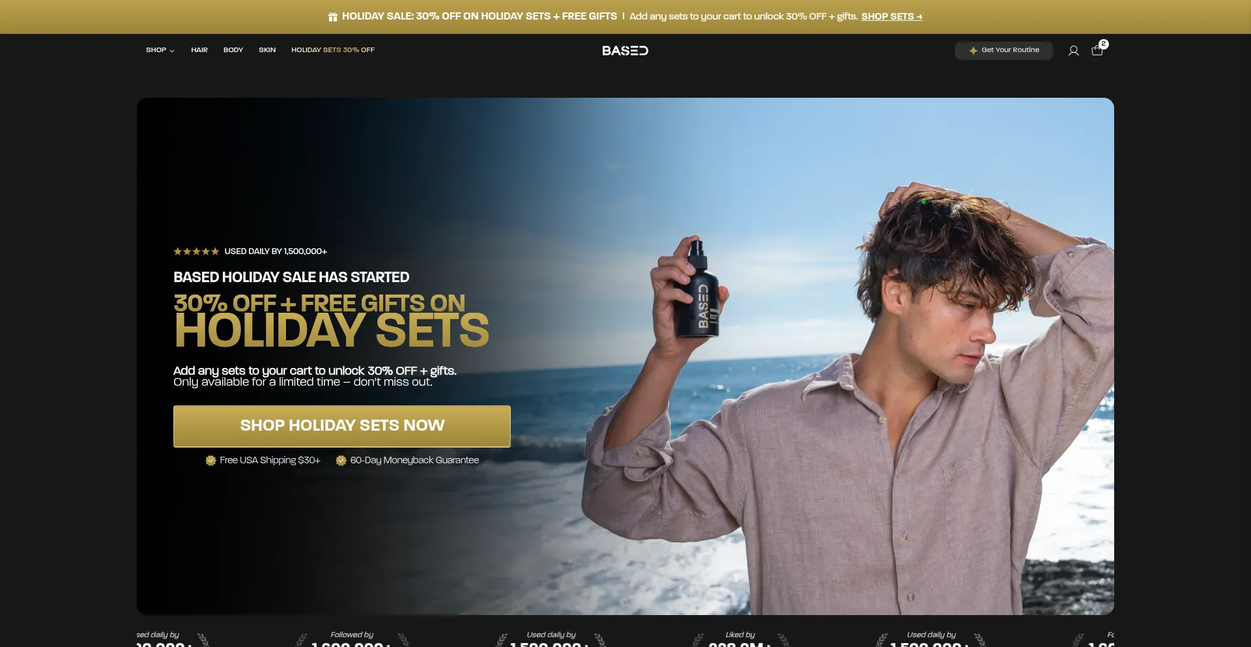Open the BODY menu item
The image size is (1251, 647).
point(233,50)
